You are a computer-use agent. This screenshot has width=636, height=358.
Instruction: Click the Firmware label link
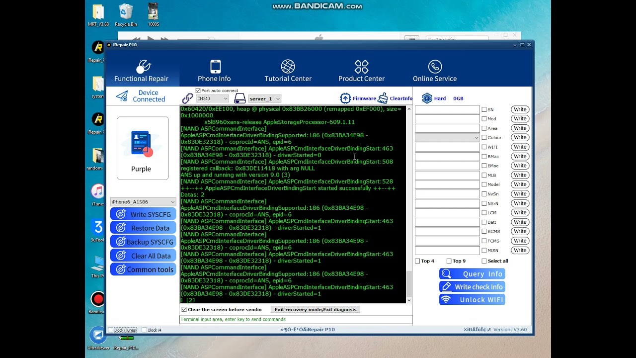point(365,98)
